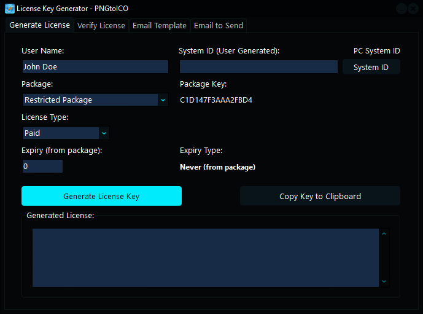Click the Expiry (from package) field with 0
The image size is (423, 314).
pos(42,167)
